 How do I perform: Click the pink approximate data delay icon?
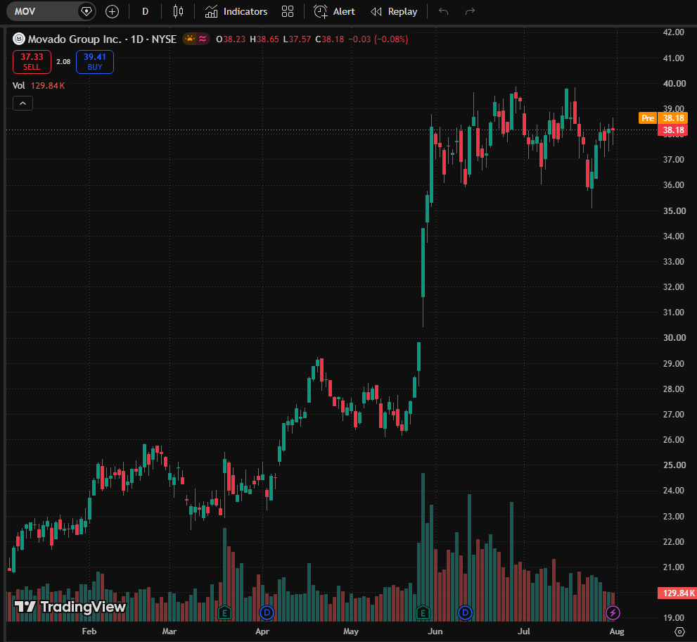(203, 39)
